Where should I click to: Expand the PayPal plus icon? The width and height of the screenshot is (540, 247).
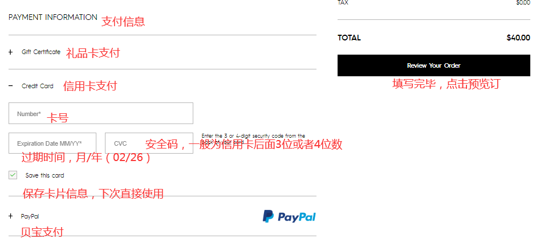pyautogui.click(x=10, y=216)
